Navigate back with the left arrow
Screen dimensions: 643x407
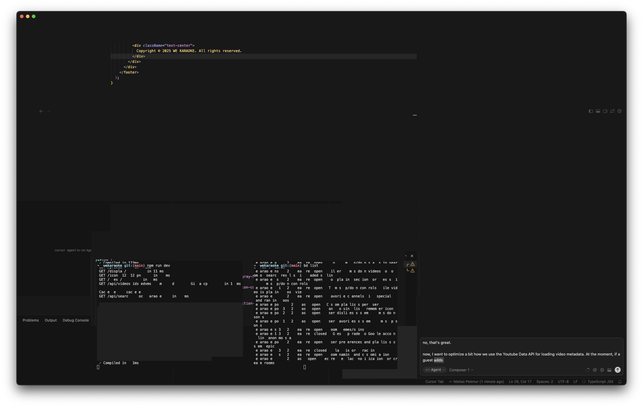[41, 111]
